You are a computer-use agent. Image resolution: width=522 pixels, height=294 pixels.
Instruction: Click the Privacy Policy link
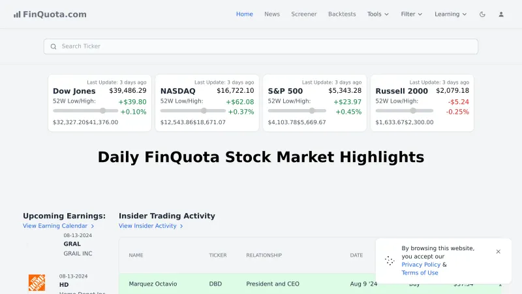tap(421, 265)
